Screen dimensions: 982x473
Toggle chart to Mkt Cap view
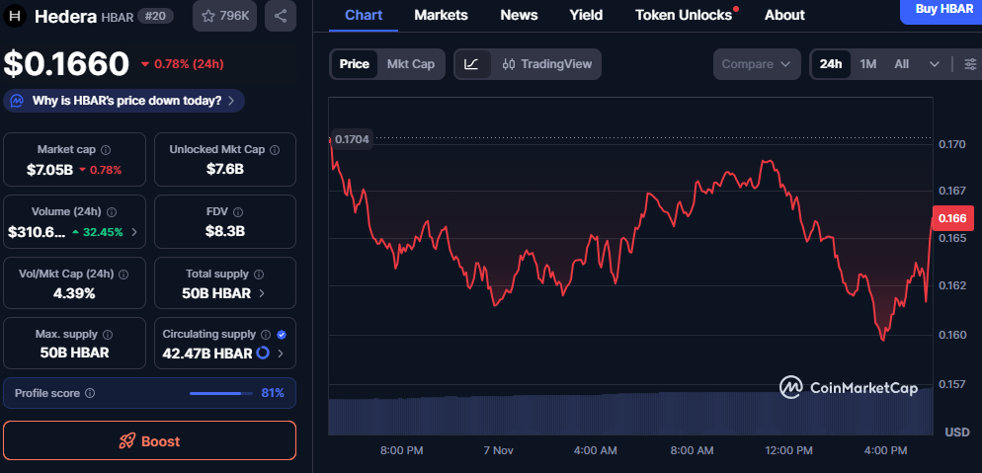[x=410, y=64]
